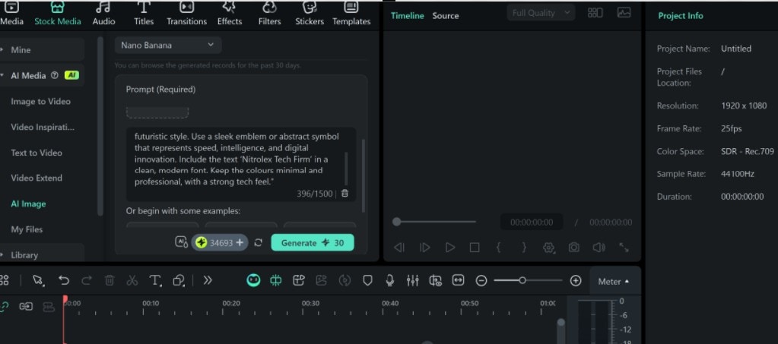Open Text to Video
778x344 pixels.
click(37, 153)
